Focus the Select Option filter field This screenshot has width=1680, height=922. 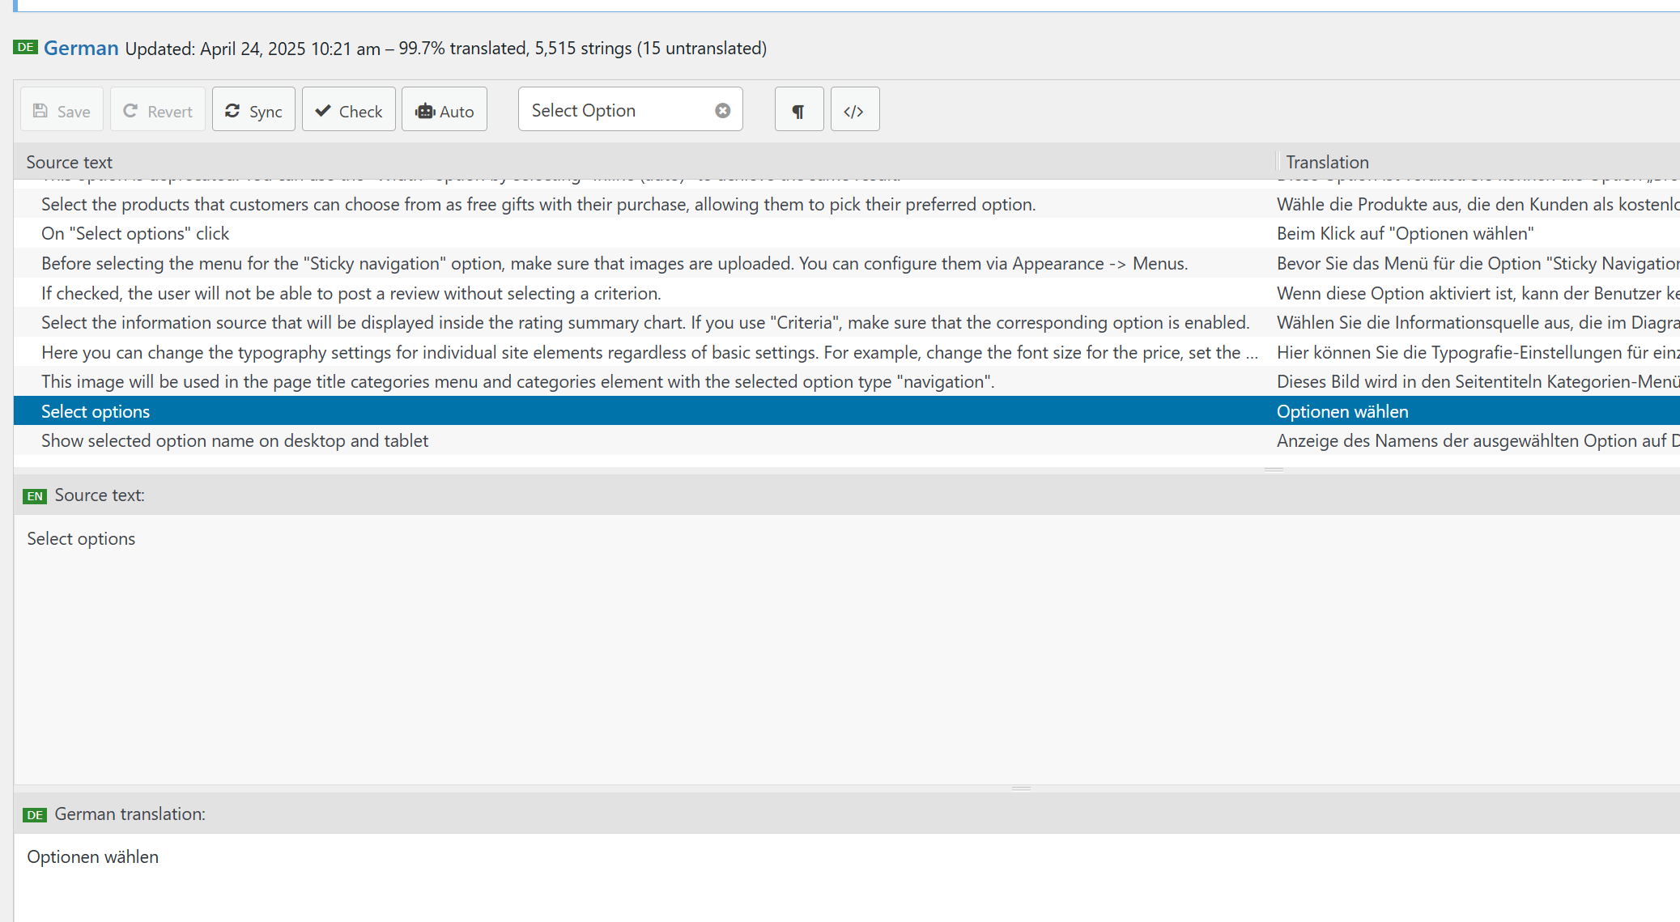619,109
